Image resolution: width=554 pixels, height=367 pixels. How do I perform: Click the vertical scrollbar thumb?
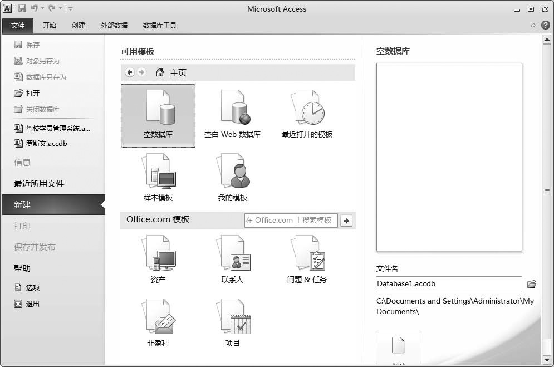click(547, 191)
